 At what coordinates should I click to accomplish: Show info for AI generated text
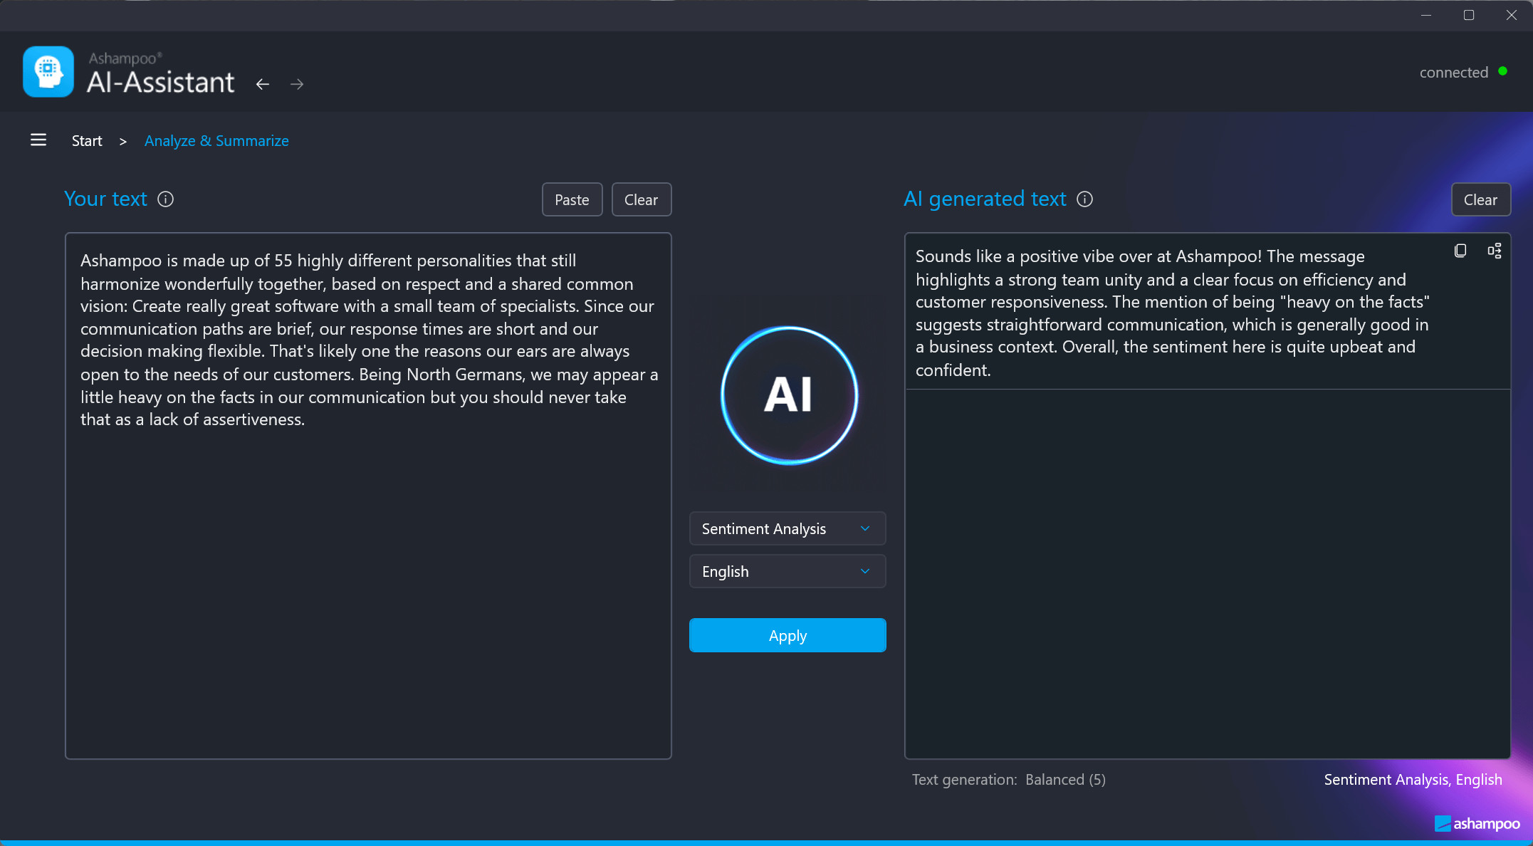point(1084,199)
